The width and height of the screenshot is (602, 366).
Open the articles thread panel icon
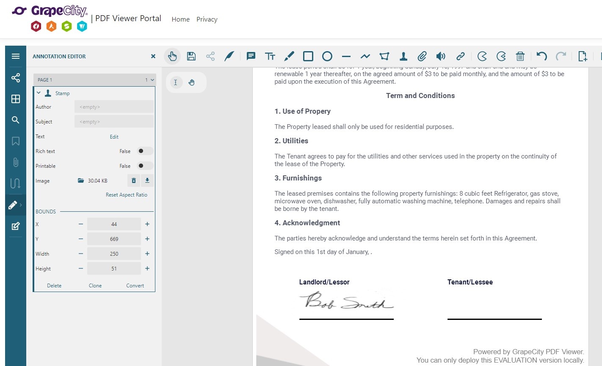pyautogui.click(x=16, y=183)
